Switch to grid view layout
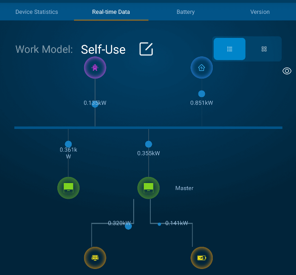Screen dimensions: 296x275 (264, 49)
